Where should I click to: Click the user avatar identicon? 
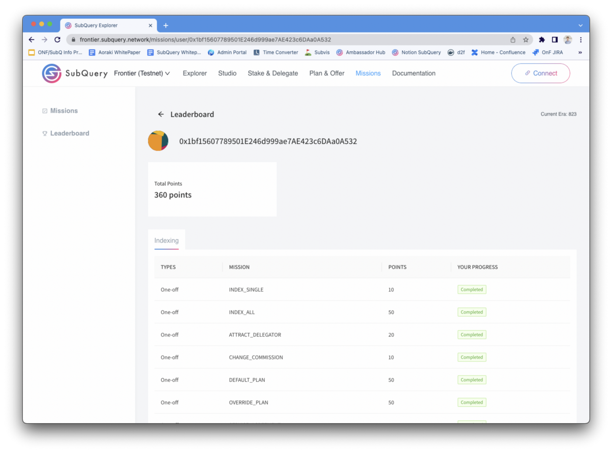[158, 141]
